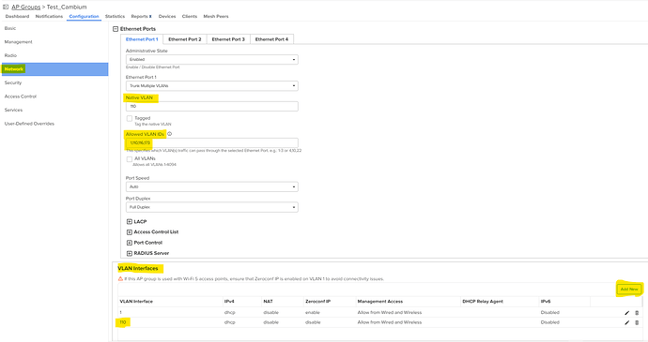Edit the VLAN 110 interface row
This screenshot has height=342, width=648.
[x=627, y=322]
